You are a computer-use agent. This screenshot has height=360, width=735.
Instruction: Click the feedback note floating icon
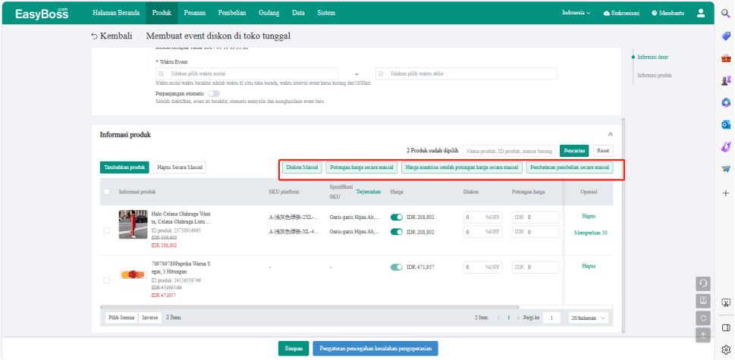(x=703, y=301)
